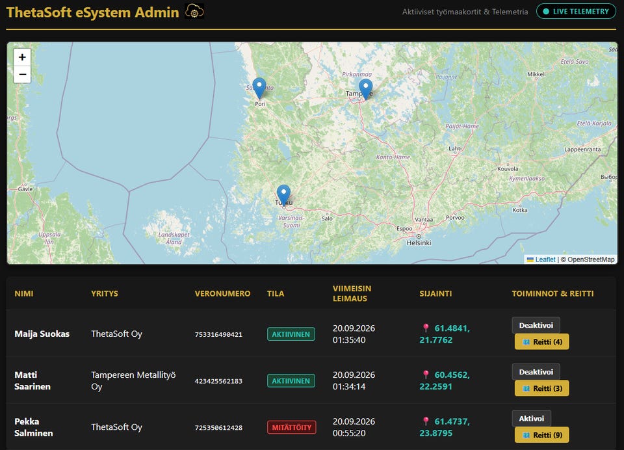Zoom in on the map
Screen dimensions: 624x450
[x=22, y=57]
